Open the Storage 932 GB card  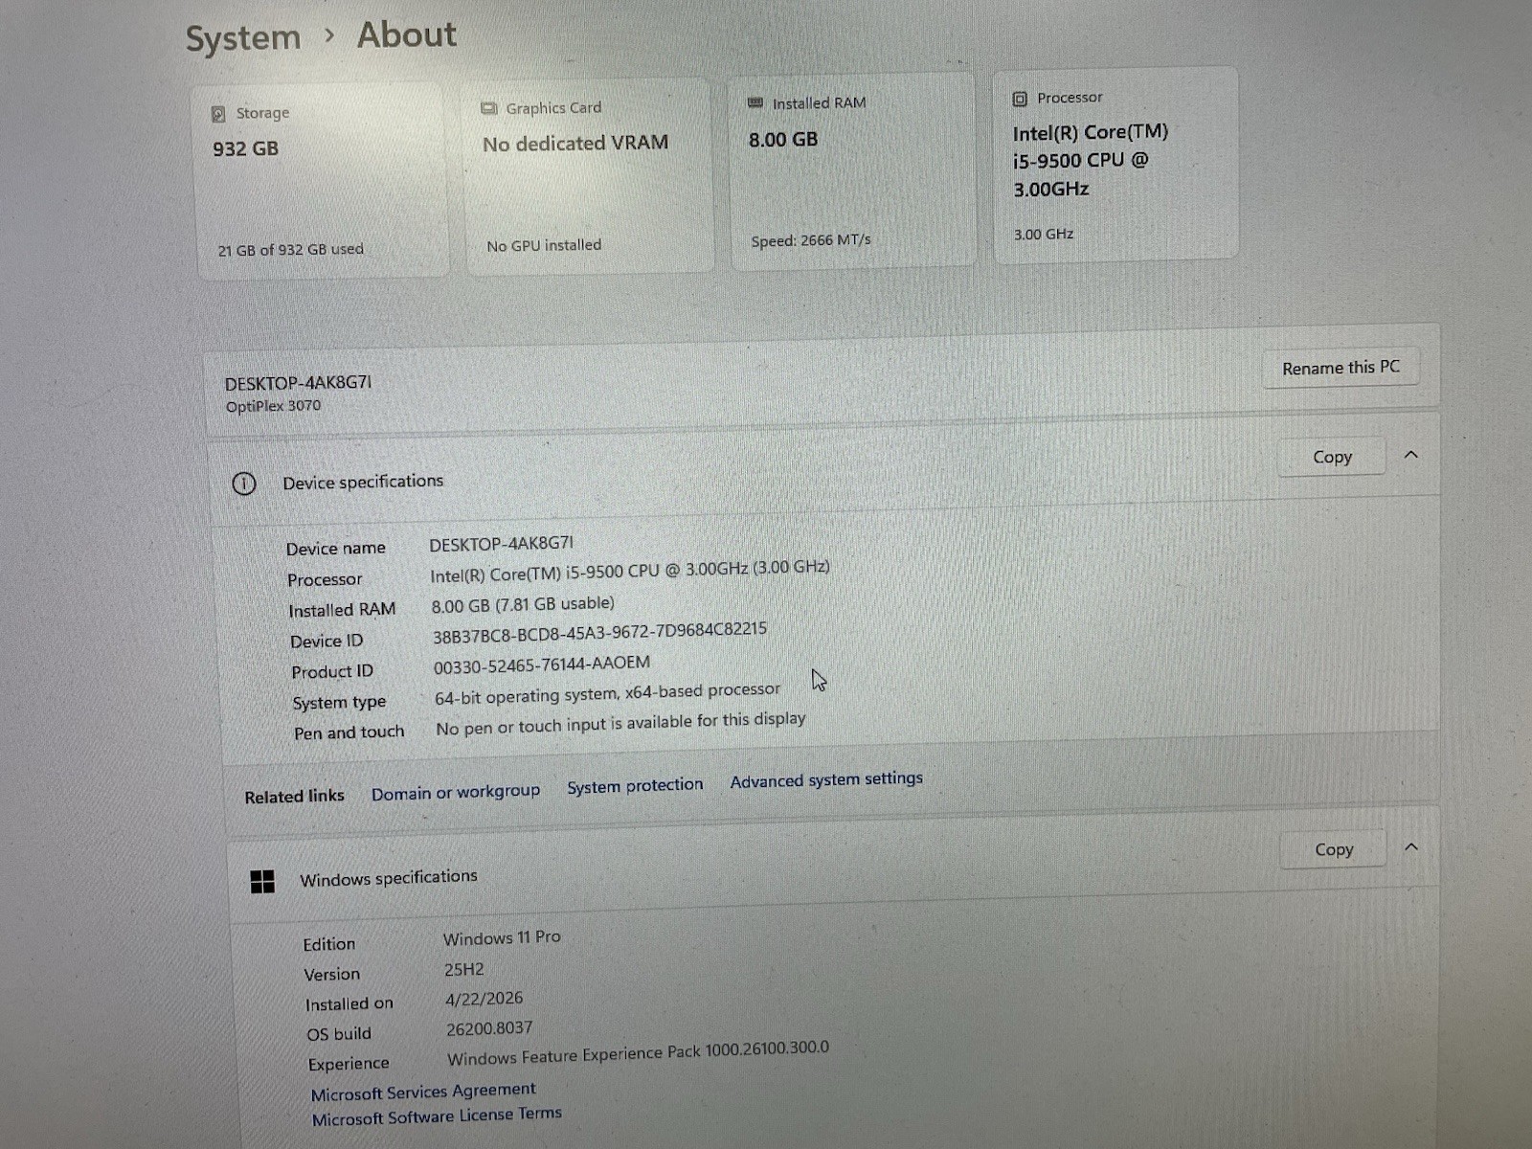pos(321,180)
